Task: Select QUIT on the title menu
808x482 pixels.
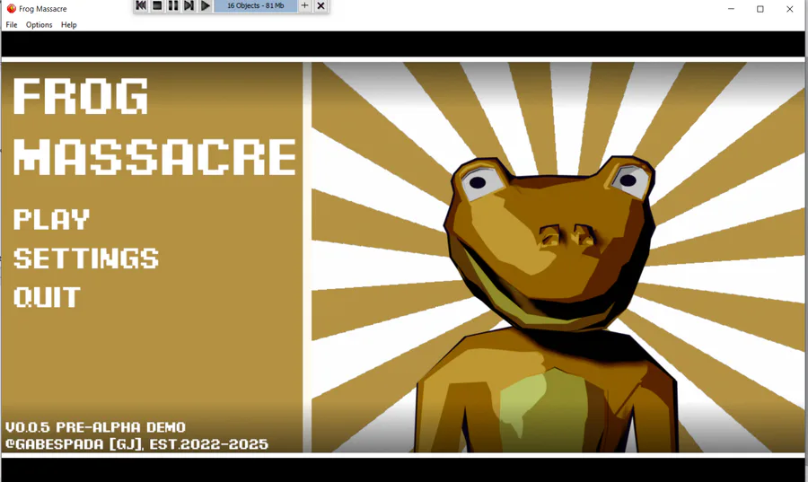Action: point(47,298)
